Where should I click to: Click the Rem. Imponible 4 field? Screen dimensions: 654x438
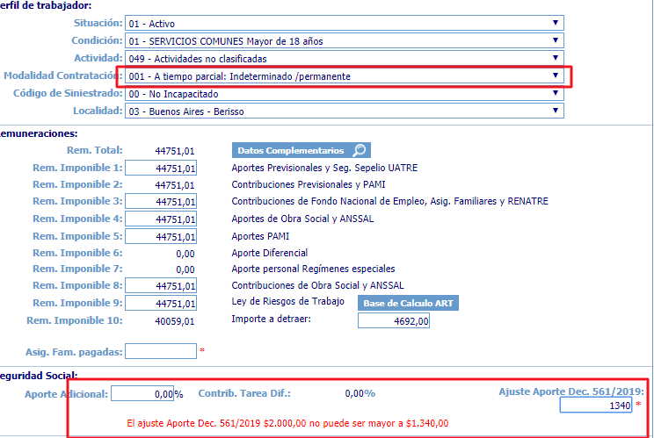click(161, 219)
